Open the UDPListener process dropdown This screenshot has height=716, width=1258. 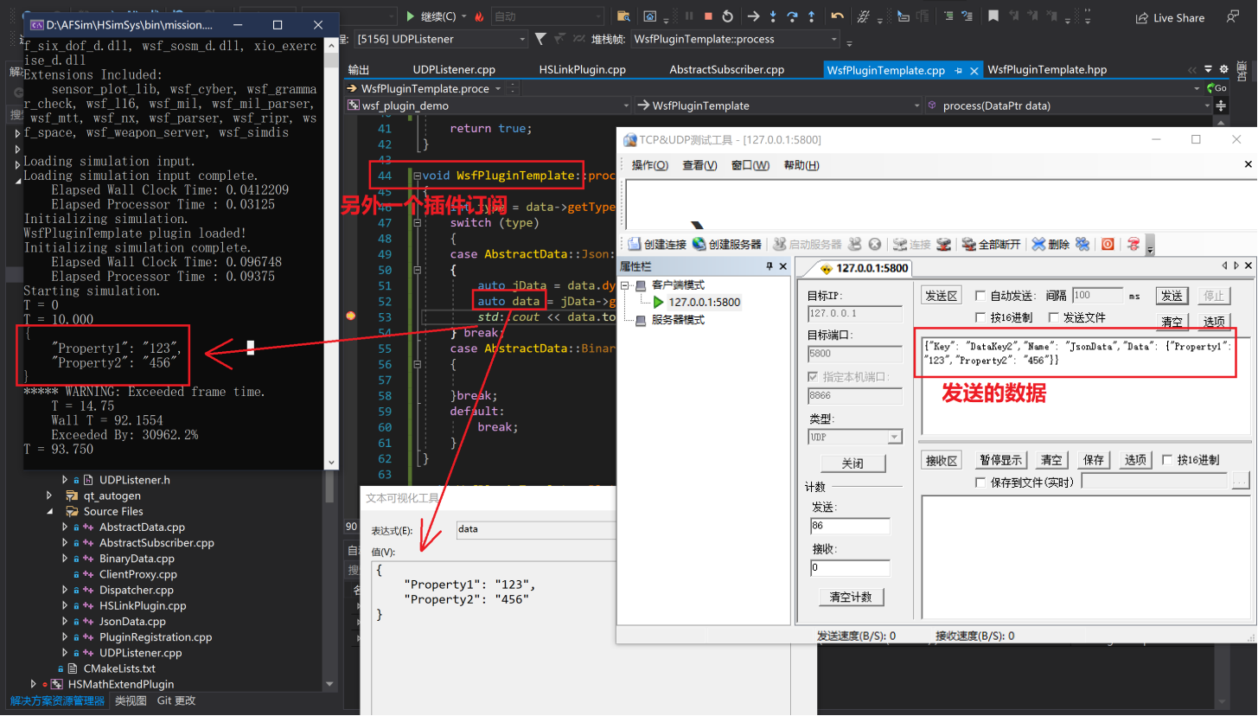(522, 39)
